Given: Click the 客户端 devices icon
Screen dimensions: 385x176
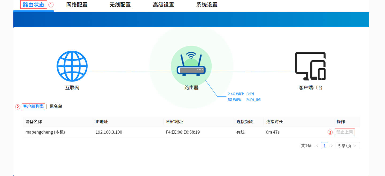Looking at the screenshot, I should tap(310, 67).
